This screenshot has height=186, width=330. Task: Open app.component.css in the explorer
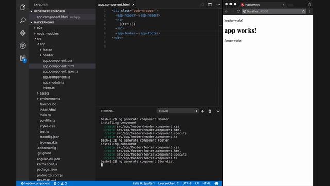[57, 60]
